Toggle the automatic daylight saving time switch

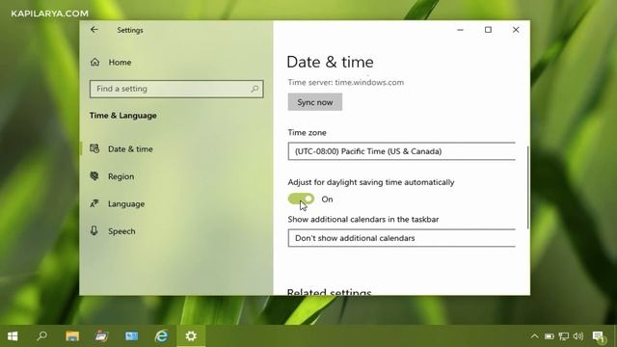(x=301, y=200)
